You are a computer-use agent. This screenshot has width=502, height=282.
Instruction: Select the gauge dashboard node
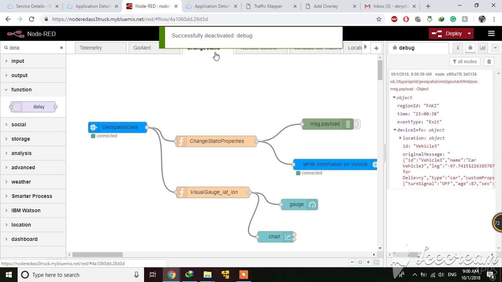coord(300,204)
